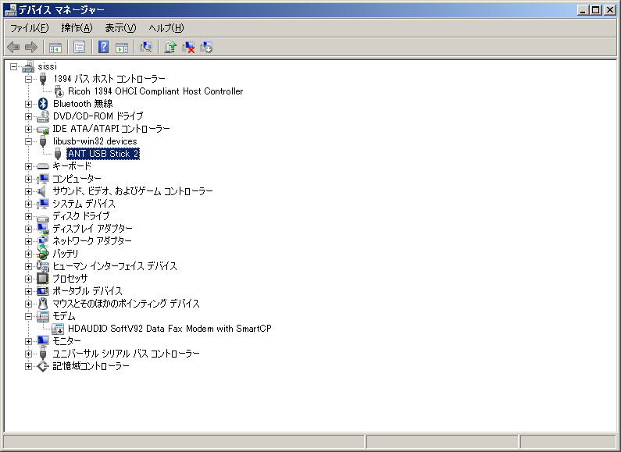
Task: Click the Scan for hardware changes icon
Action: coord(146,47)
